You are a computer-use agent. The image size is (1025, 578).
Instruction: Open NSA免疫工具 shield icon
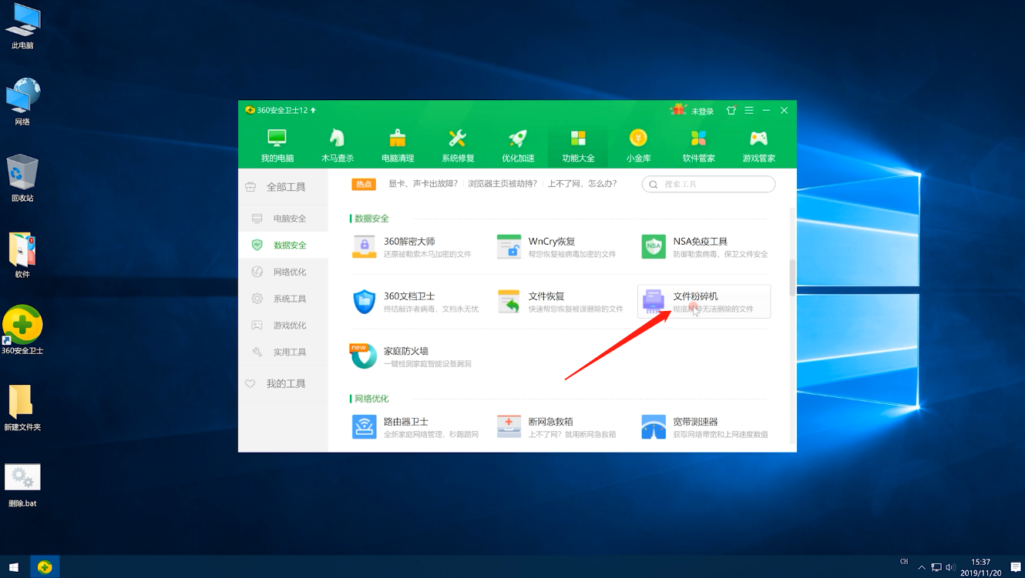point(654,246)
